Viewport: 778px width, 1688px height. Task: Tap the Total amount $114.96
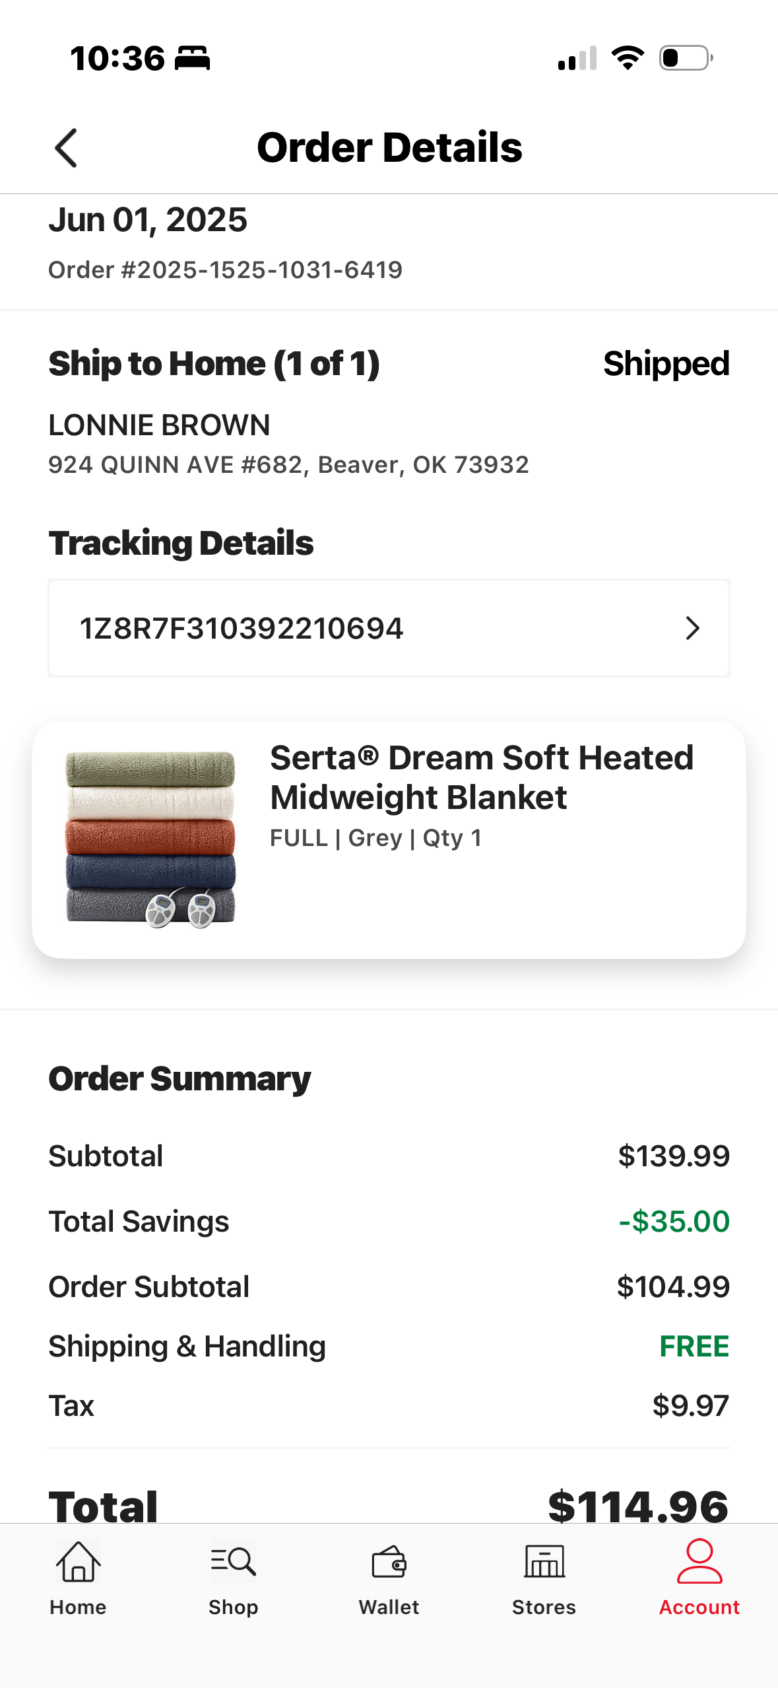point(638,1507)
